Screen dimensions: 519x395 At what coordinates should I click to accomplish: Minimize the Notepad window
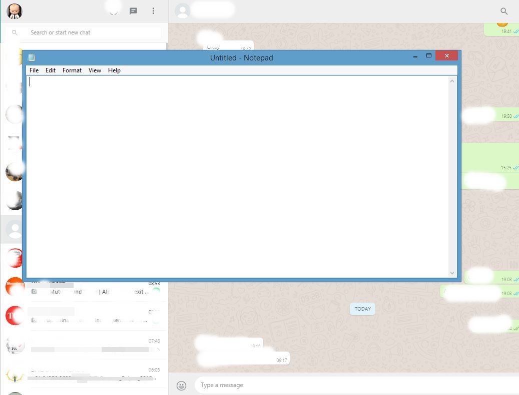(x=415, y=56)
